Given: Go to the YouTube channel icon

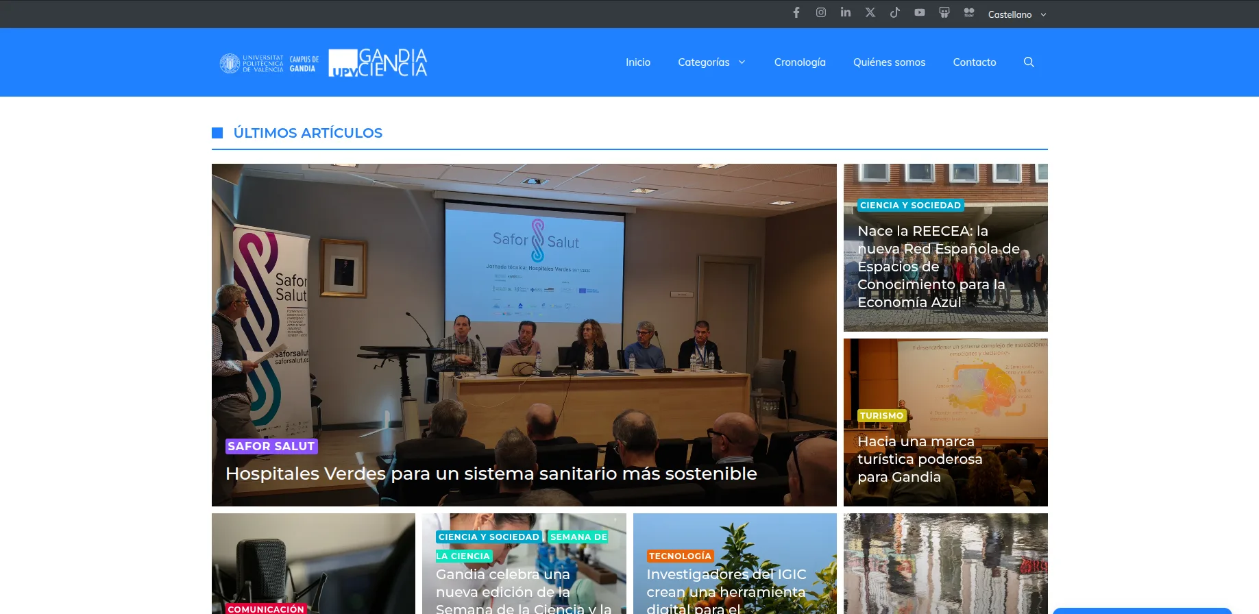Looking at the screenshot, I should coord(920,12).
